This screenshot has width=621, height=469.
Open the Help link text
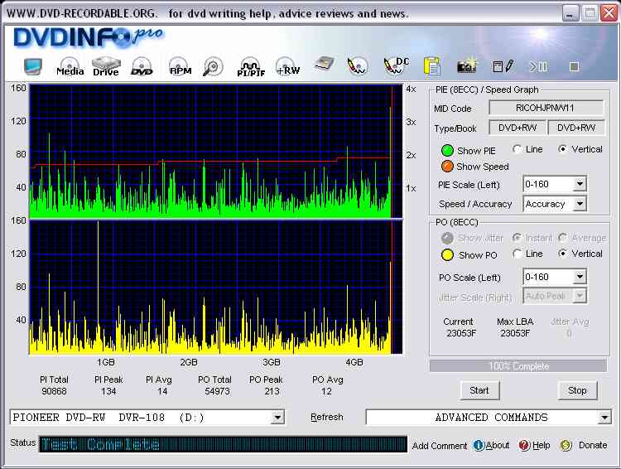(541, 445)
